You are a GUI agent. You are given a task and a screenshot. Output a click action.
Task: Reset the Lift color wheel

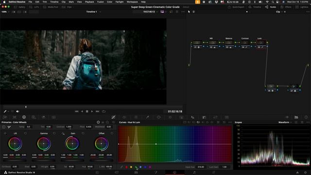tap(25, 133)
